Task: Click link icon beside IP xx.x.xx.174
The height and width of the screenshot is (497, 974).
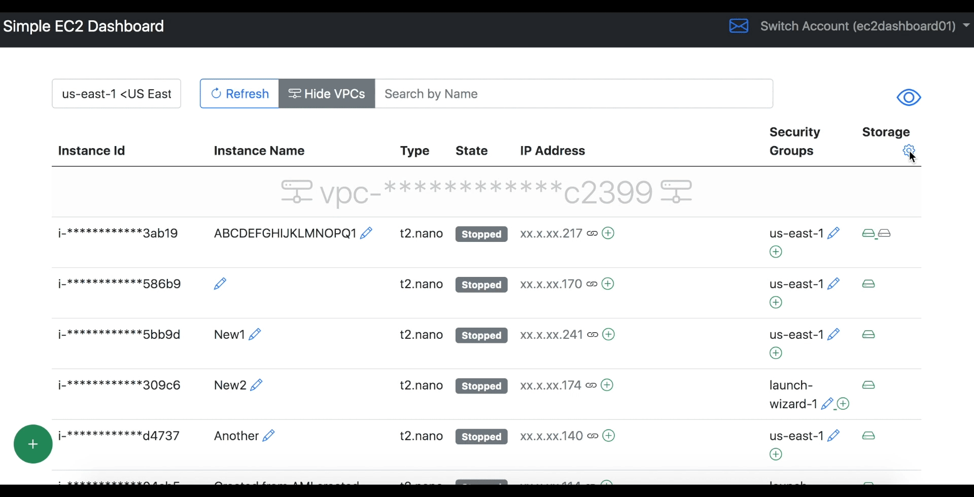Action: [x=591, y=386]
